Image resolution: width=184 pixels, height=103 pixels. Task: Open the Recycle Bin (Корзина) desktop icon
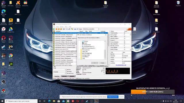(x=178, y=3)
